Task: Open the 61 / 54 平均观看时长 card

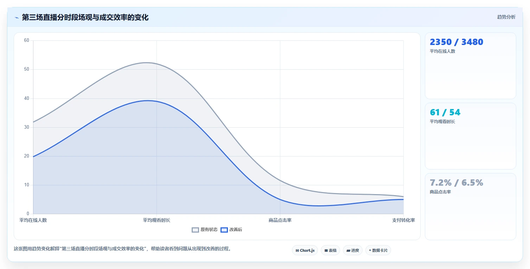Action: pos(470,136)
